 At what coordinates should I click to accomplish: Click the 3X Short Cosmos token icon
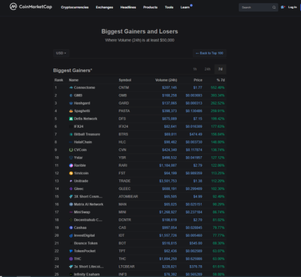(71, 197)
